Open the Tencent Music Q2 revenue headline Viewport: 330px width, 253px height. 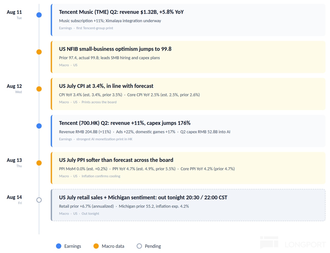(121, 12)
